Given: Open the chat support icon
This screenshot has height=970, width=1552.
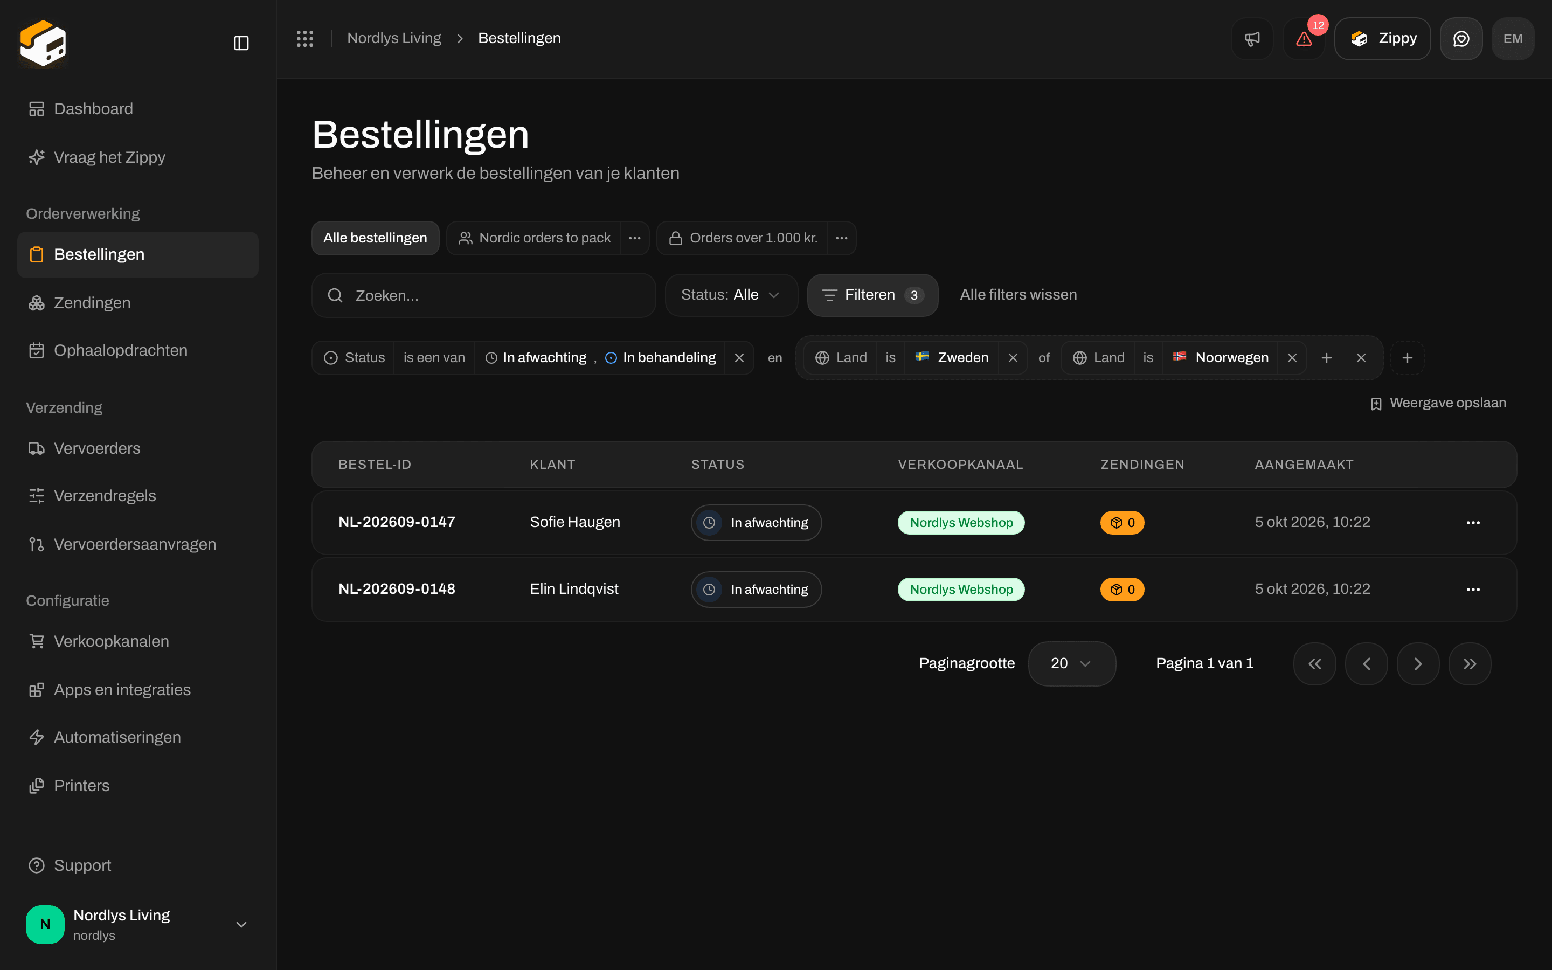Looking at the screenshot, I should tap(1461, 38).
